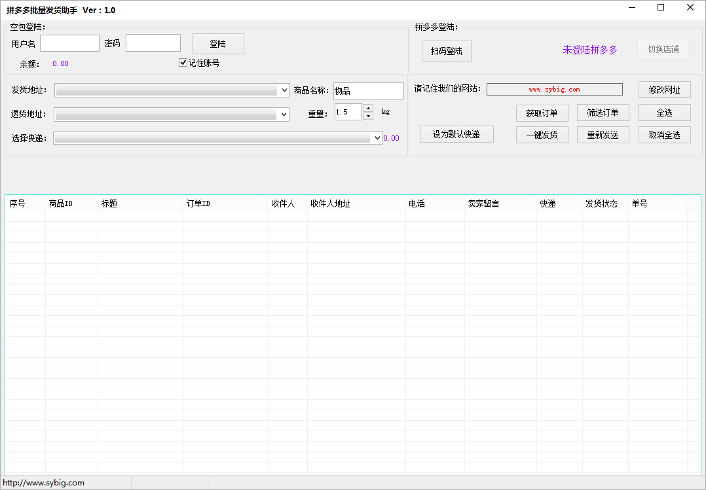706x490 pixels.
Task: Click 取消全选 to deselect all
Action: [664, 135]
